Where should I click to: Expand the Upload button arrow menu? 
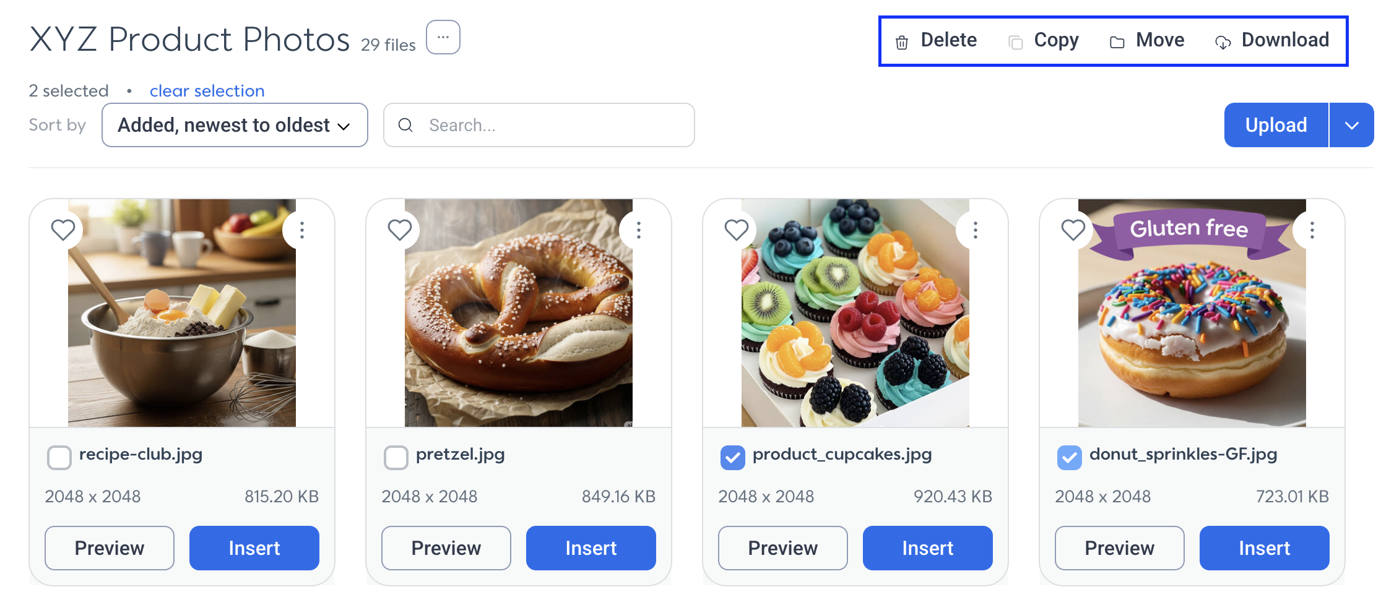tap(1352, 125)
